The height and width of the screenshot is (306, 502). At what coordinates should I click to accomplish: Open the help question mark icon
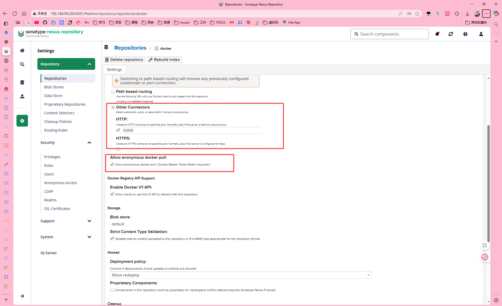(465, 34)
